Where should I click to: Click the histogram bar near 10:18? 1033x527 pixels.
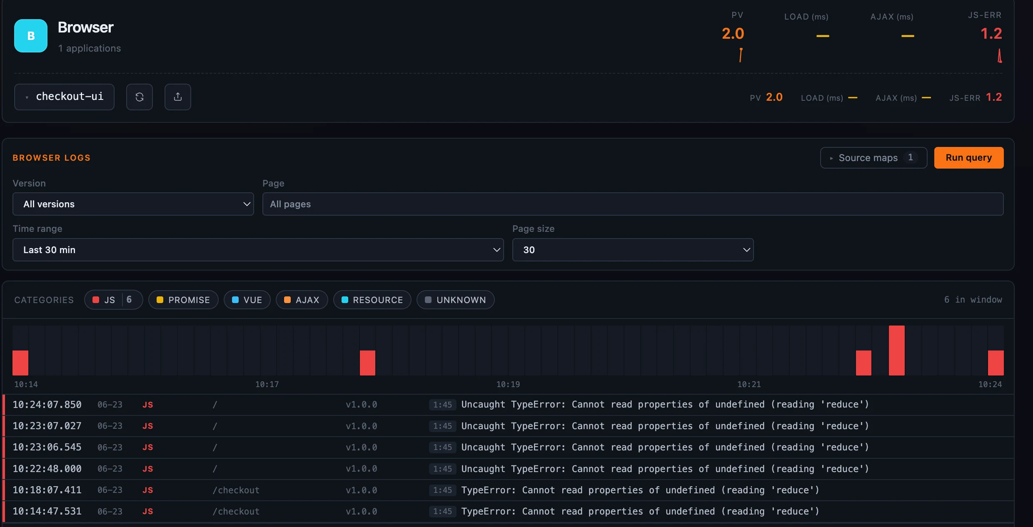point(367,363)
